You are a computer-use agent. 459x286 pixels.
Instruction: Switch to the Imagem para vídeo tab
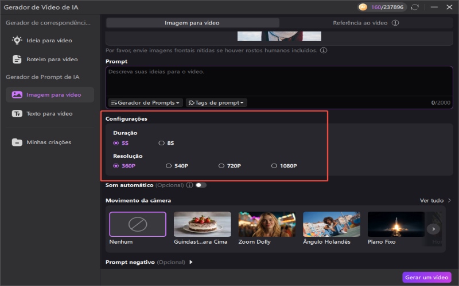pos(192,23)
